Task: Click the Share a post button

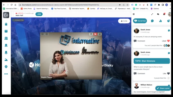Action: (x=163, y=88)
